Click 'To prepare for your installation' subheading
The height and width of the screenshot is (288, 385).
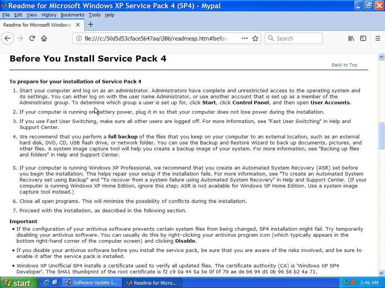[75, 81]
